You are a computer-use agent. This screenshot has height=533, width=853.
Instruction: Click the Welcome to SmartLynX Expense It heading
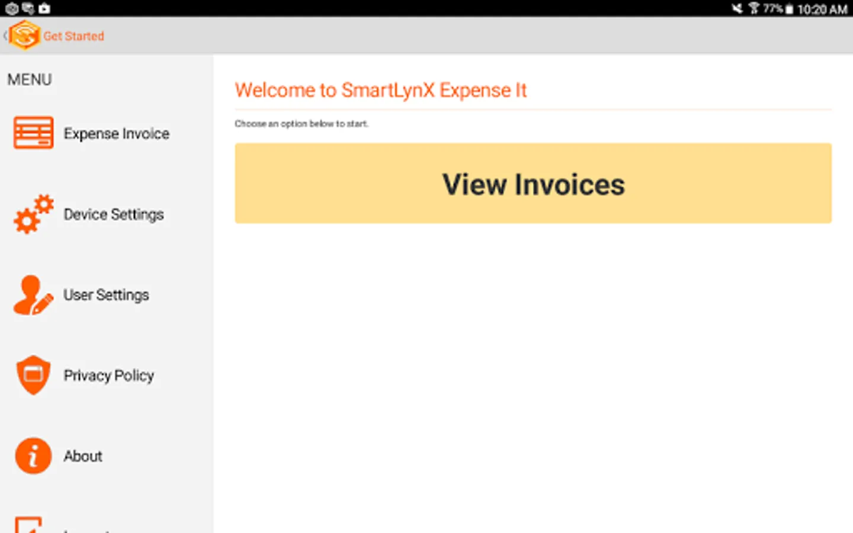381,90
